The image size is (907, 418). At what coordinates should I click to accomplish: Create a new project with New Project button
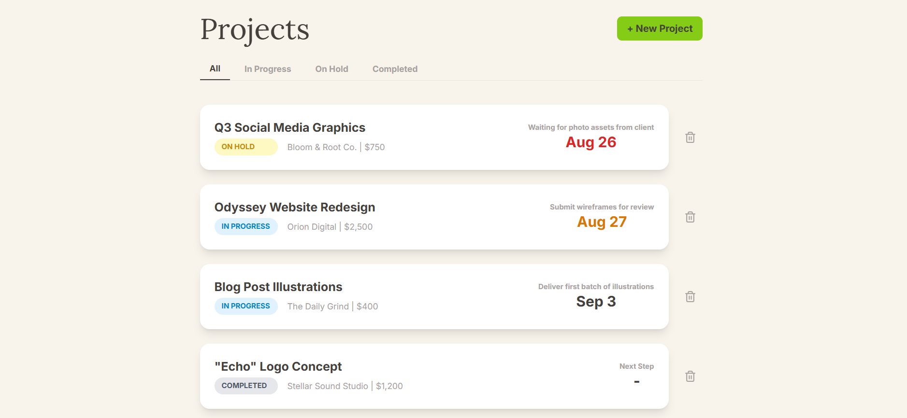tap(659, 29)
